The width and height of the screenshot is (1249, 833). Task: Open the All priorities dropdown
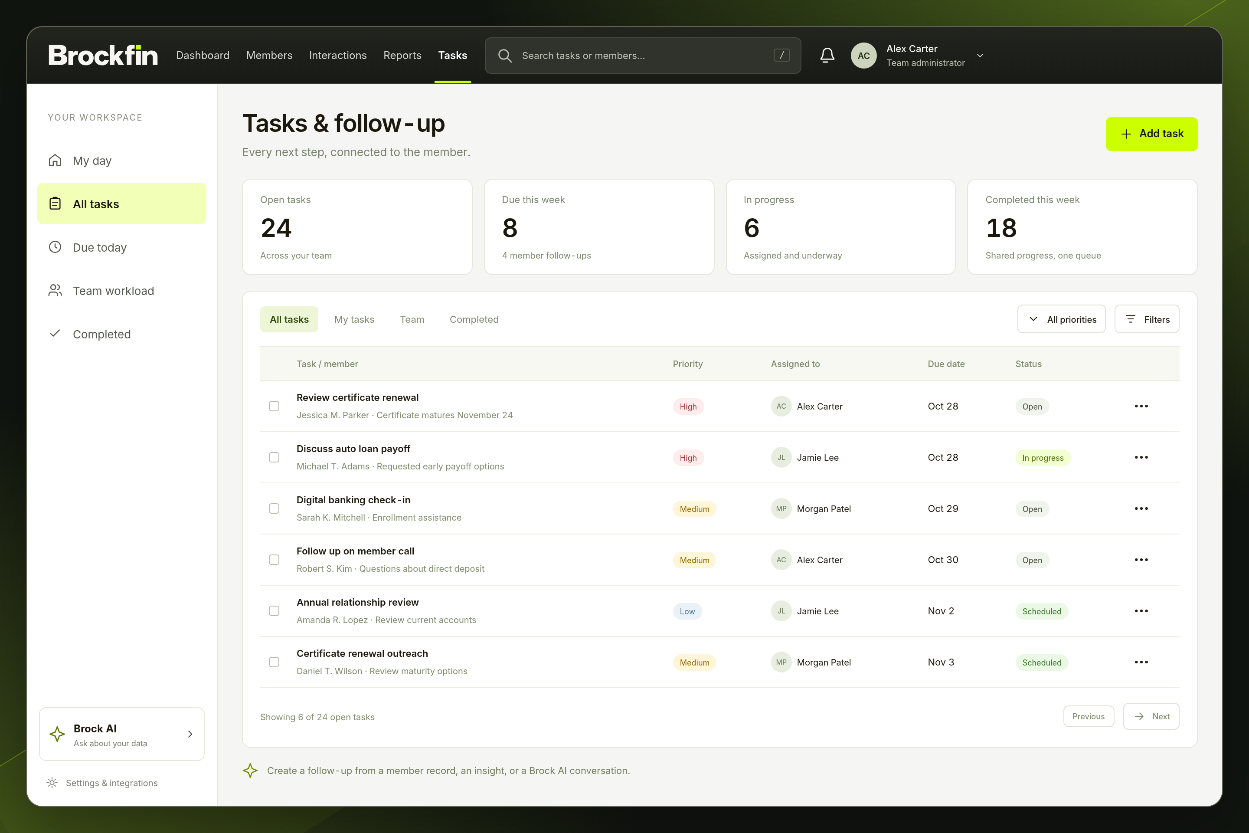click(x=1061, y=319)
